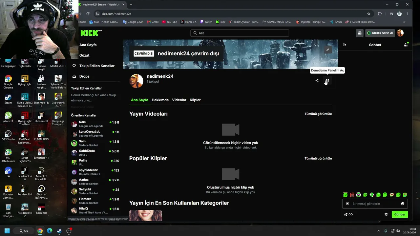Open Chrome three-dot menu
The height and width of the screenshot is (236, 420).
tap(408, 14)
